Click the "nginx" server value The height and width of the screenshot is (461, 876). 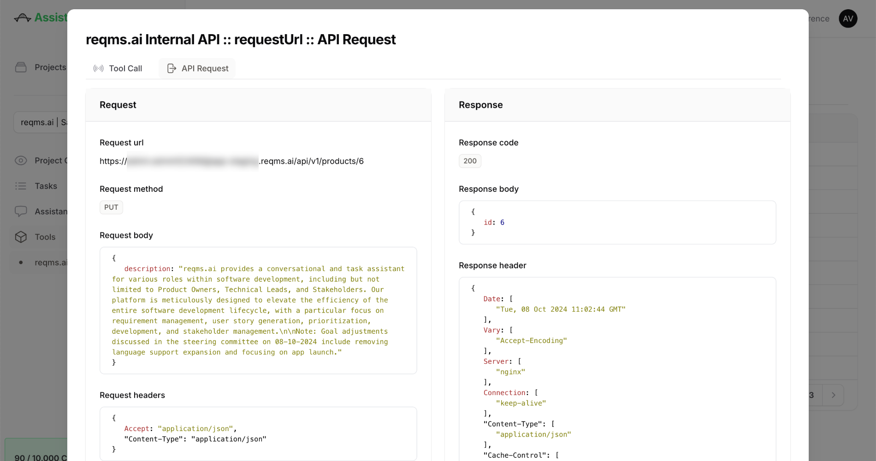tap(510, 372)
